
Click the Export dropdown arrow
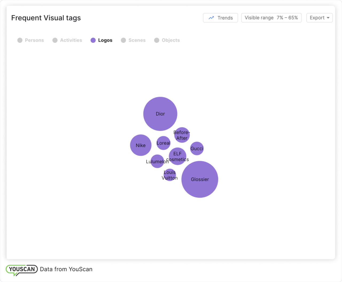(x=328, y=18)
